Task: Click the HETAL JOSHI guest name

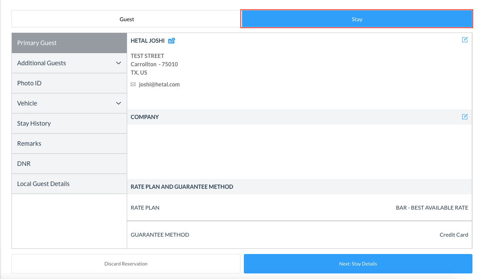Action: (x=148, y=41)
